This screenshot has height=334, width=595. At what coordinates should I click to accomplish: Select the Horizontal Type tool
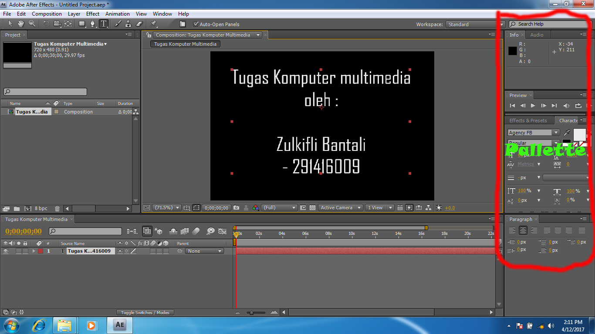(104, 24)
